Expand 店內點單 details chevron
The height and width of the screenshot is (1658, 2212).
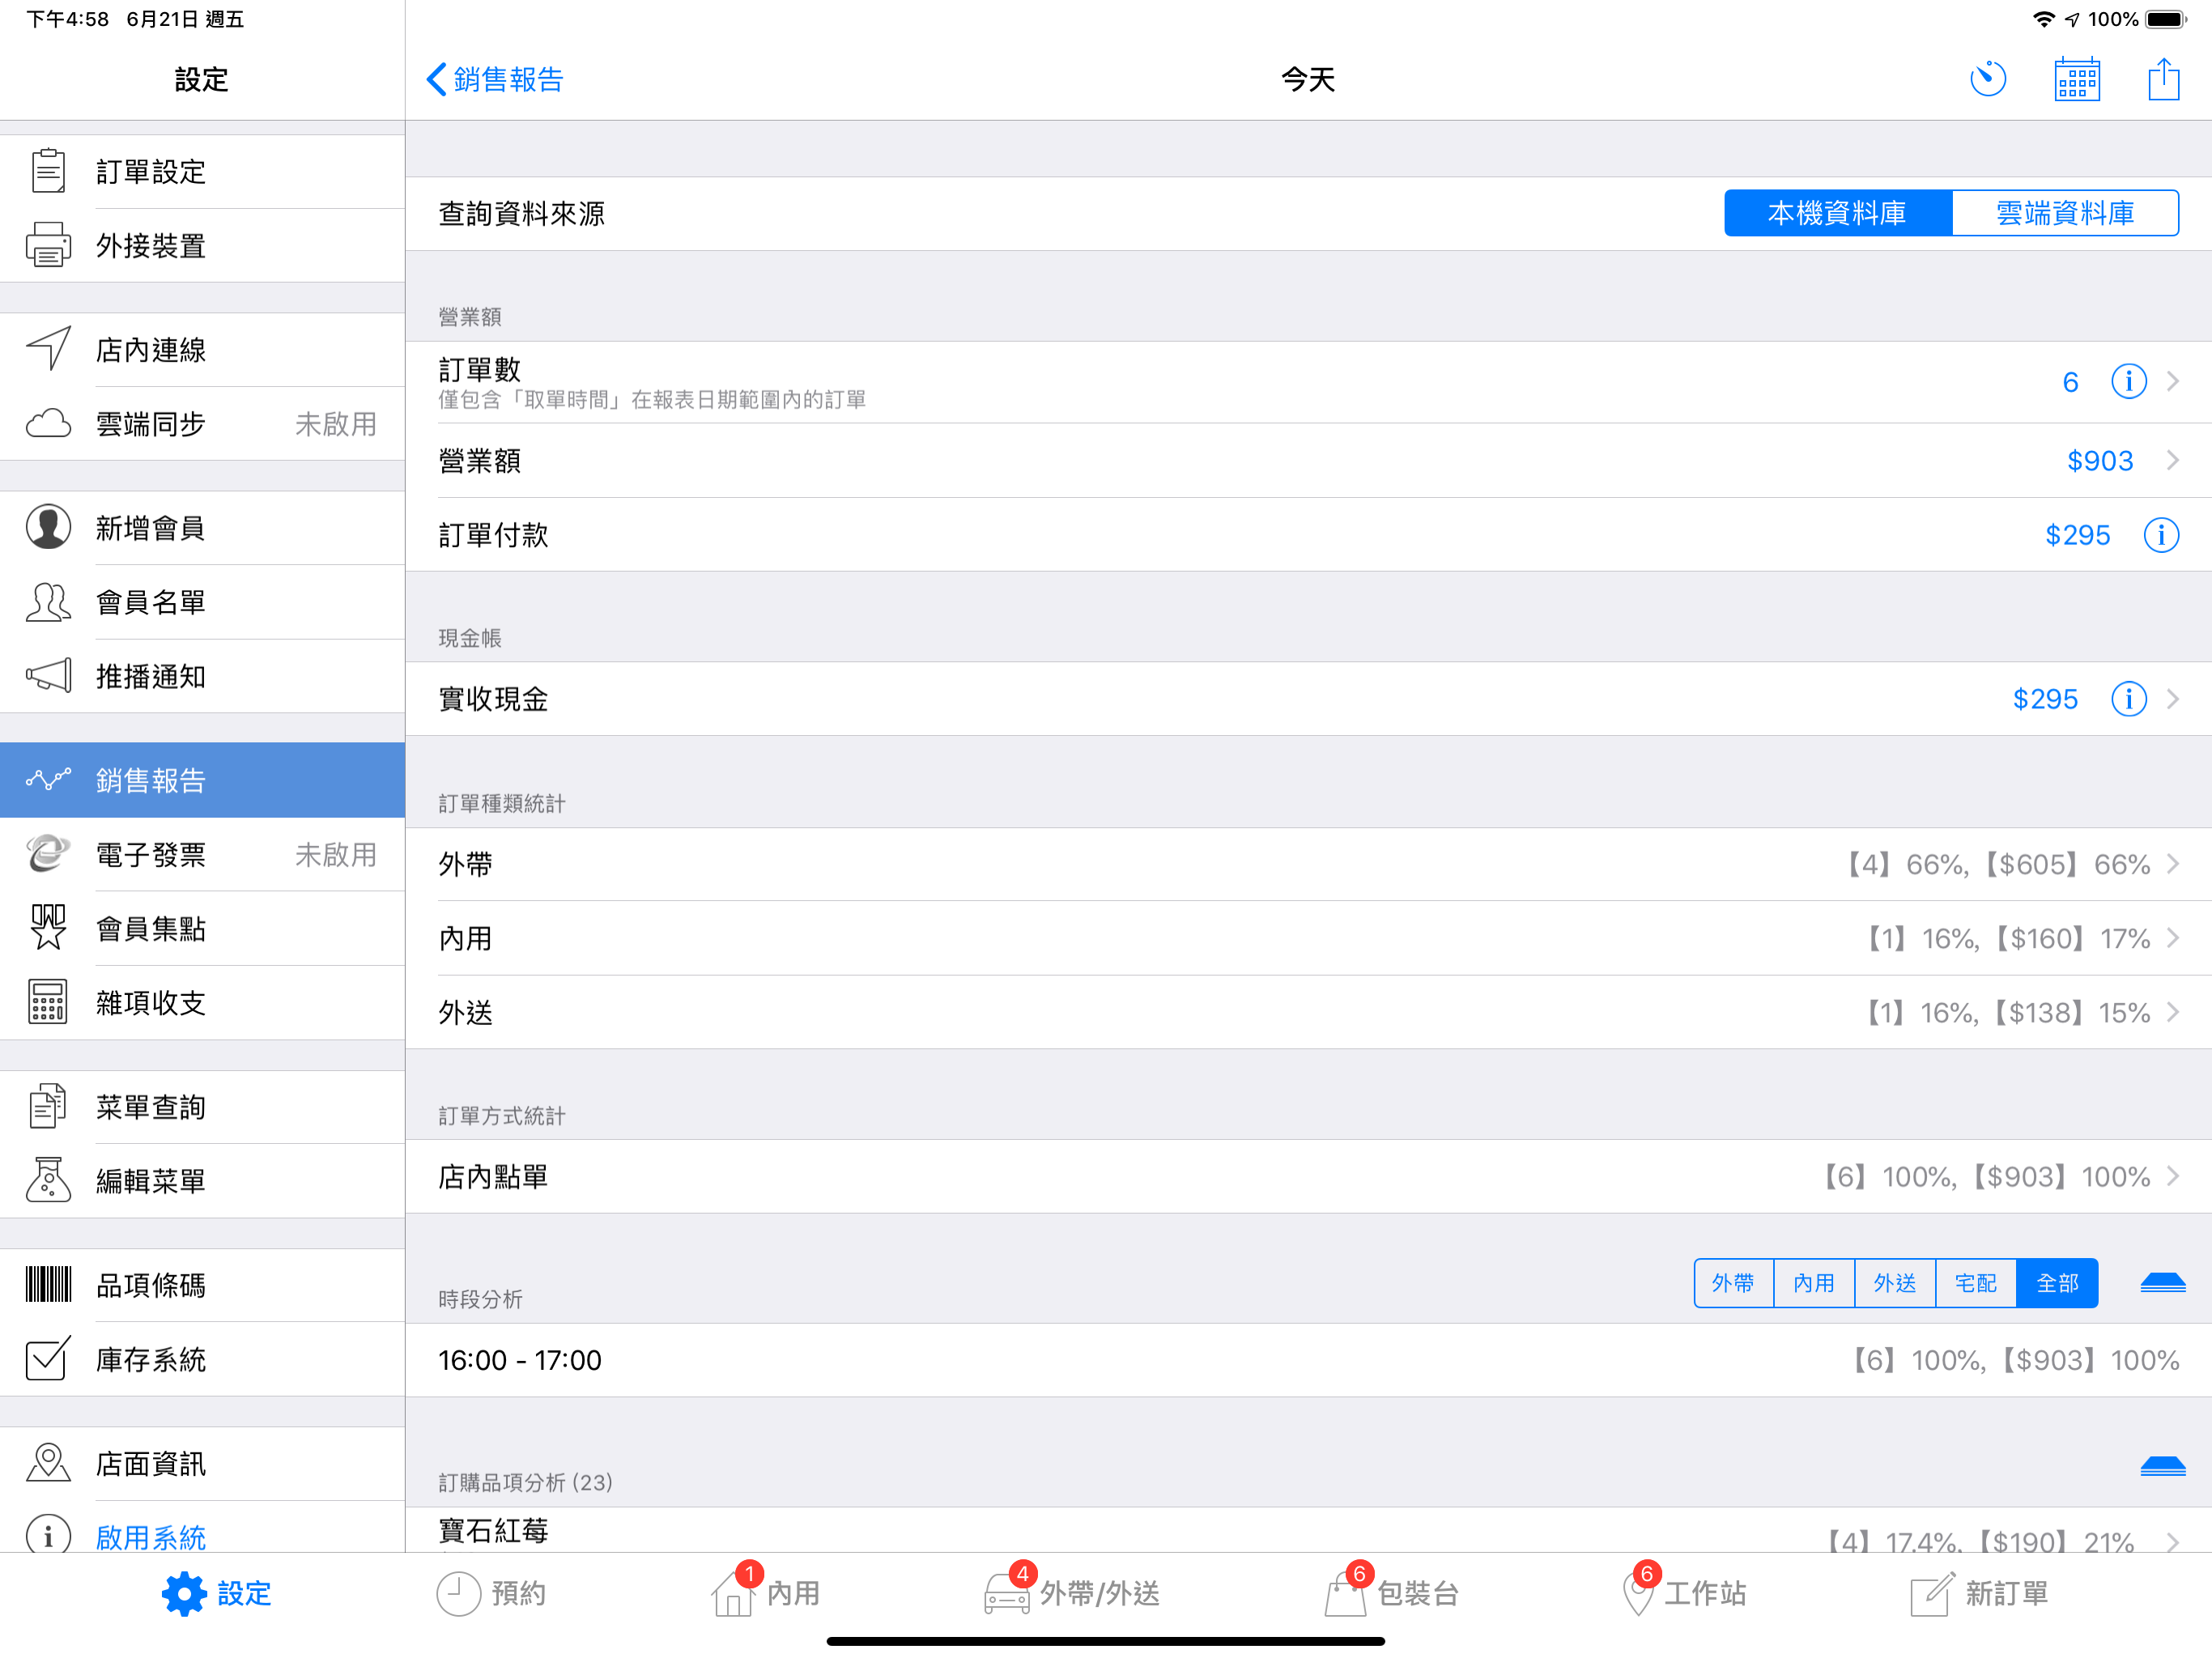[x=2173, y=1176]
